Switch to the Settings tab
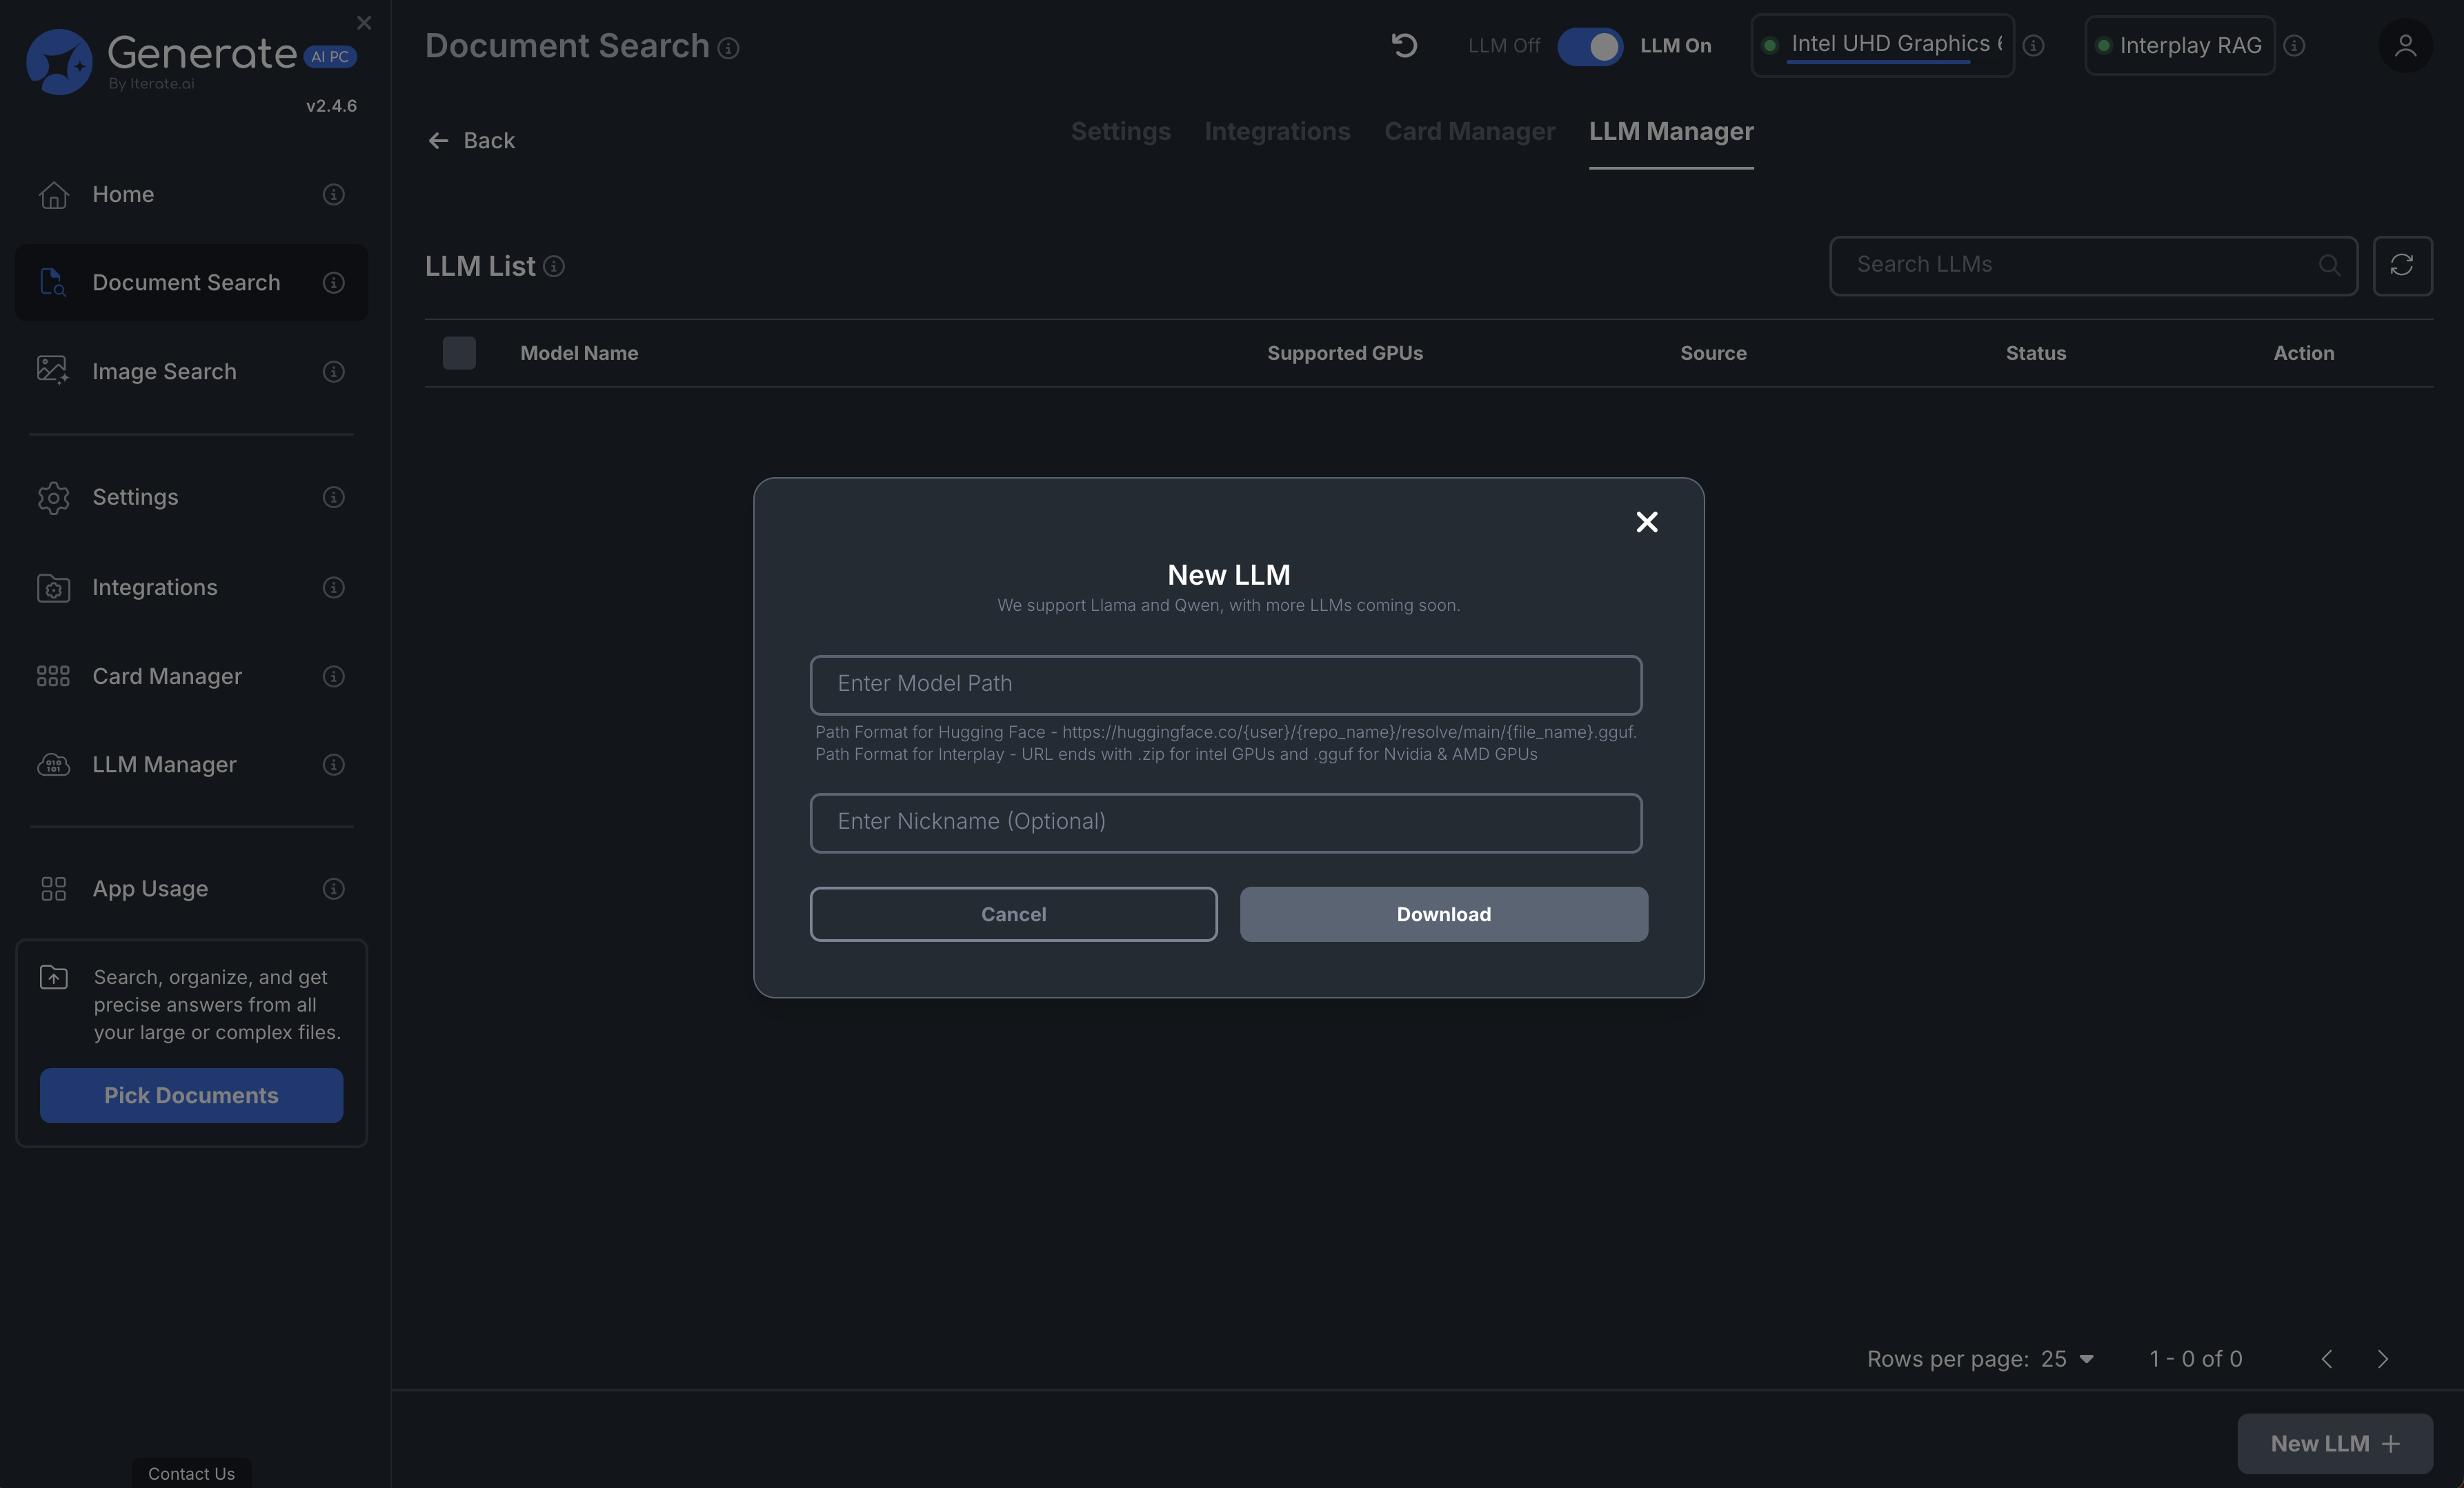This screenshot has height=1488, width=2464. tap(1120, 132)
